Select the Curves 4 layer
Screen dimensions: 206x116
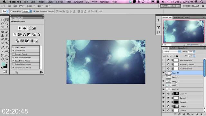(183, 98)
